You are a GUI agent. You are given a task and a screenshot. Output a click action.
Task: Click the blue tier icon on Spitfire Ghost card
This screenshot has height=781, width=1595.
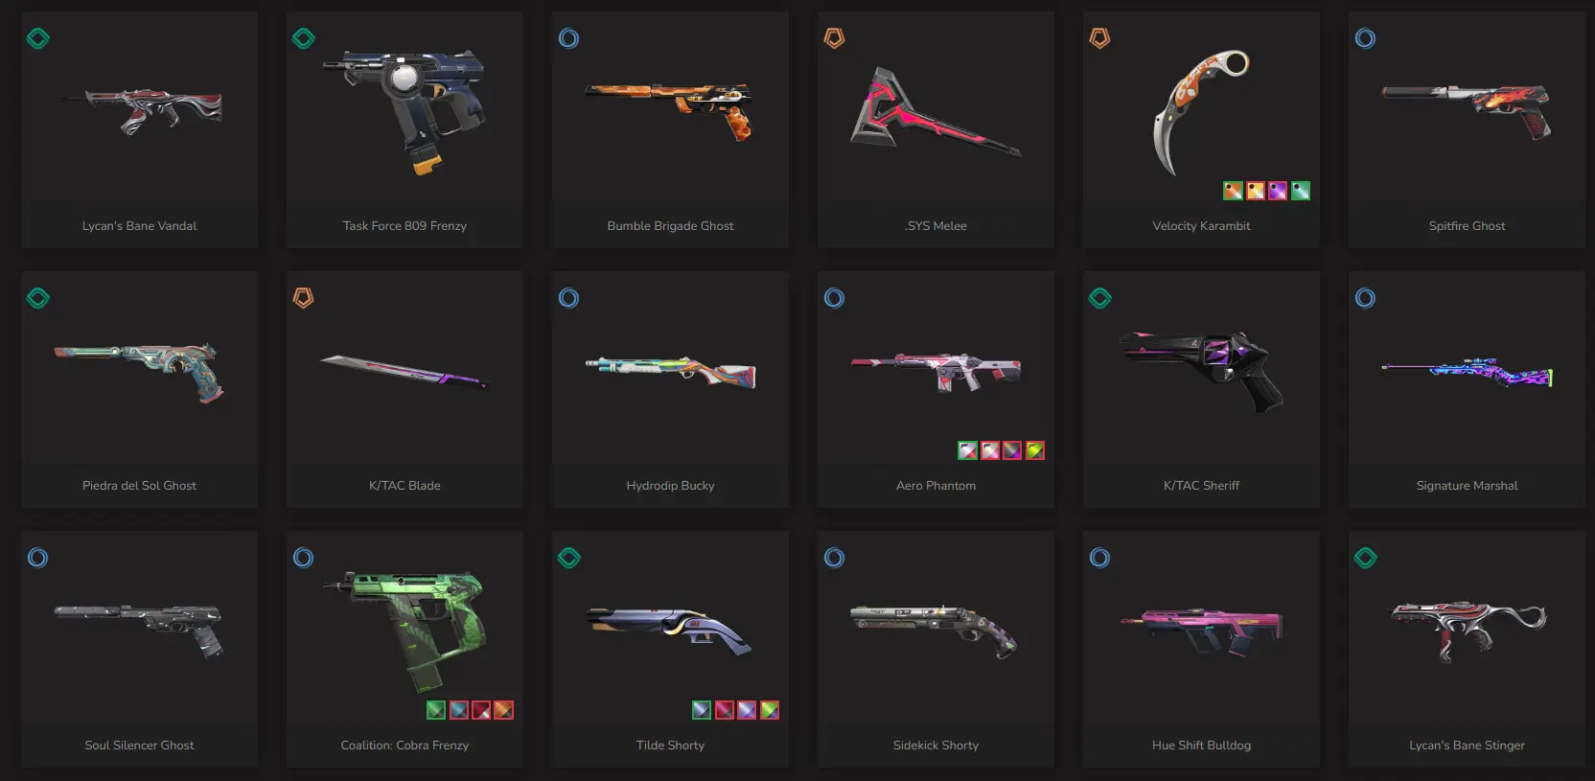(1366, 38)
